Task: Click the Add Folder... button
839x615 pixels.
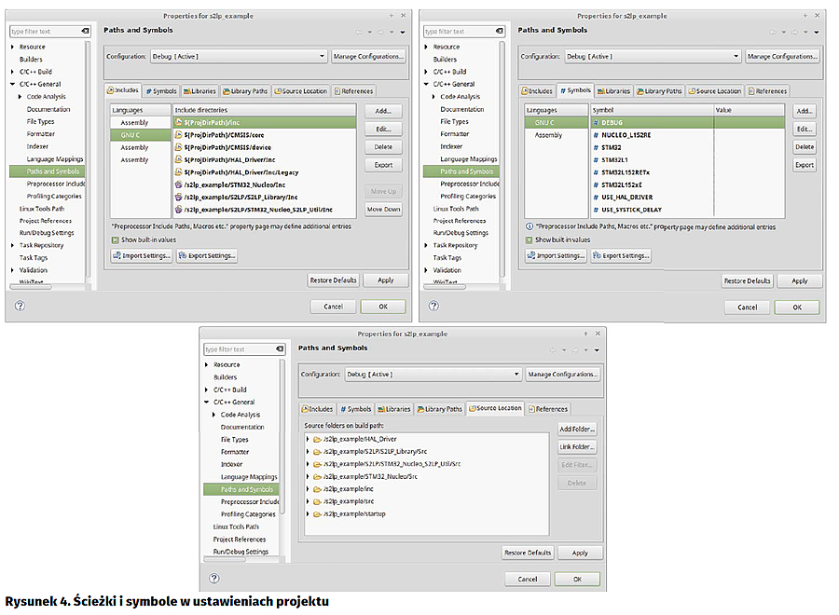Action: point(577,429)
